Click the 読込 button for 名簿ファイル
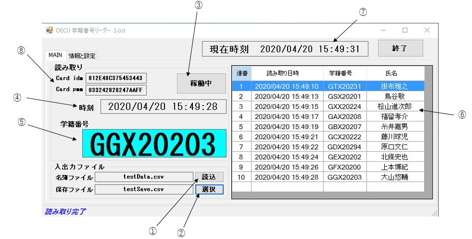Screen dimensions: 472x239 click(209, 177)
